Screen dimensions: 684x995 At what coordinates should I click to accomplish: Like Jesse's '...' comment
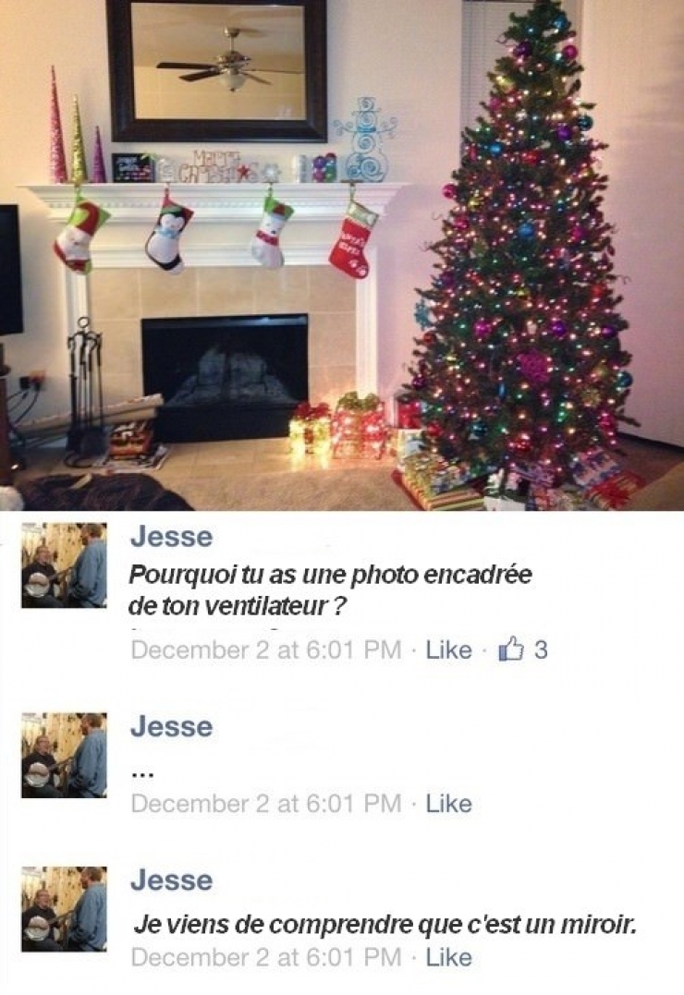click(448, 804)
